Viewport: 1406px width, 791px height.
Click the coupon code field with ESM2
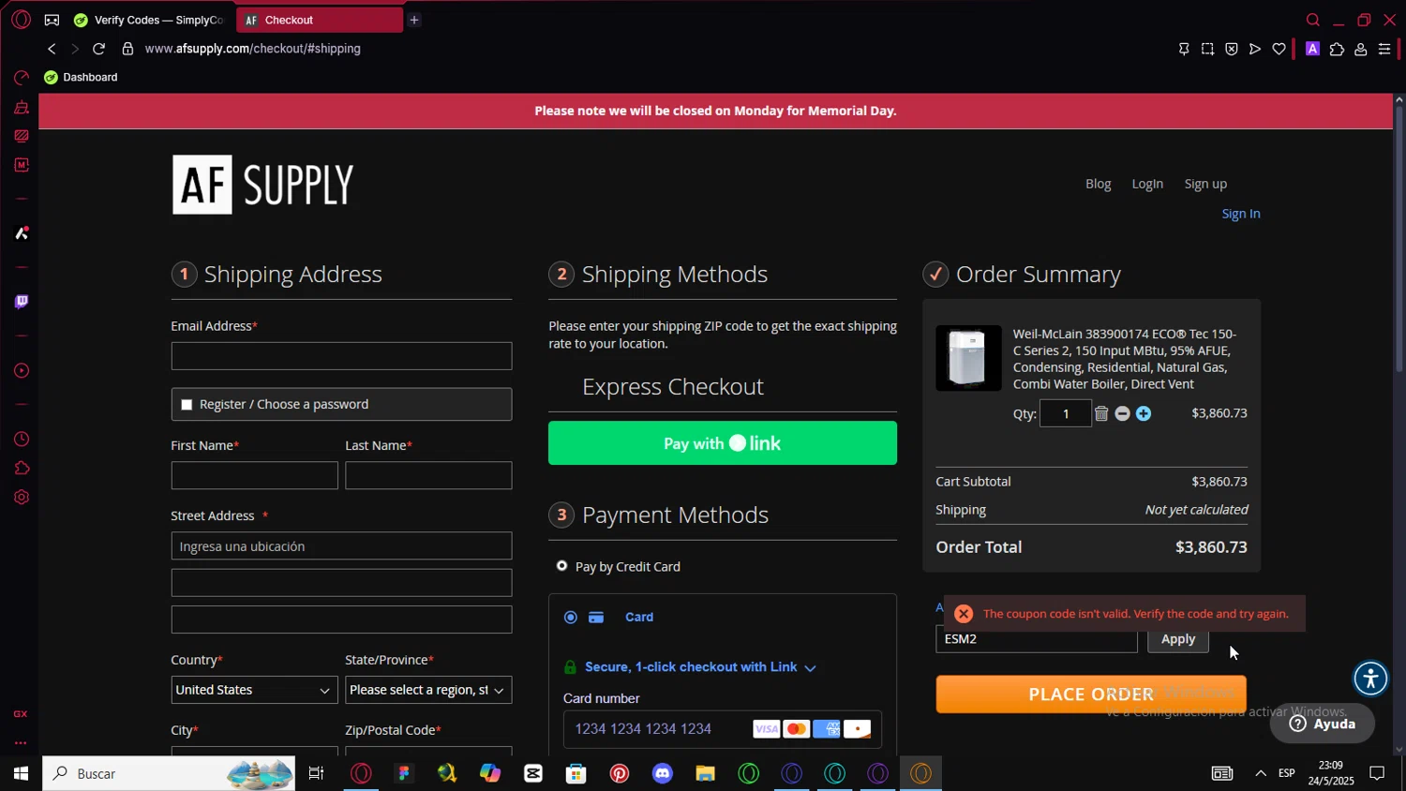pyautogui.click(x=1036, y=639)
